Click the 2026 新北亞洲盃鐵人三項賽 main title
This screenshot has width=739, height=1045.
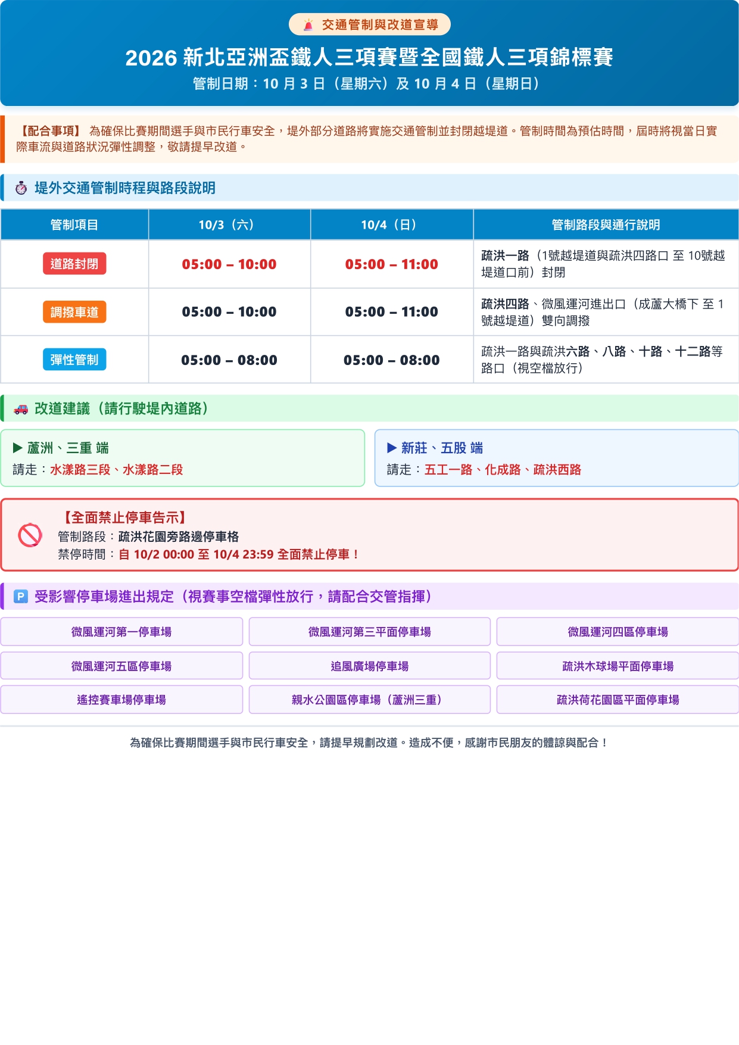coord(369,57)
